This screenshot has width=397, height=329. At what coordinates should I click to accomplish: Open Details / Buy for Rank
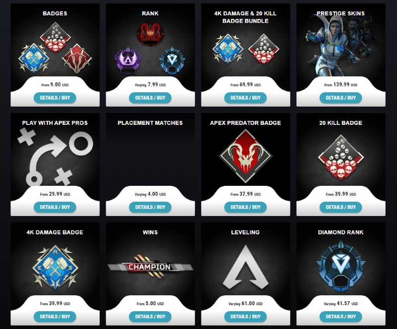click(150, 98)
